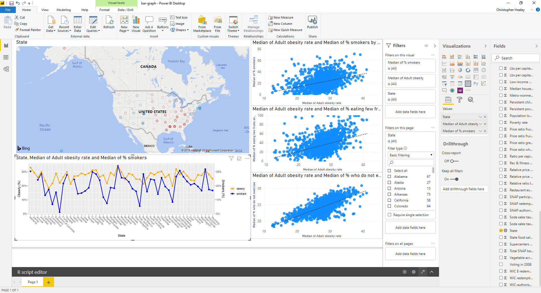Screen dimensions: 541x293
Task: Select the treemap visualization icon
Action: [476, 70]
